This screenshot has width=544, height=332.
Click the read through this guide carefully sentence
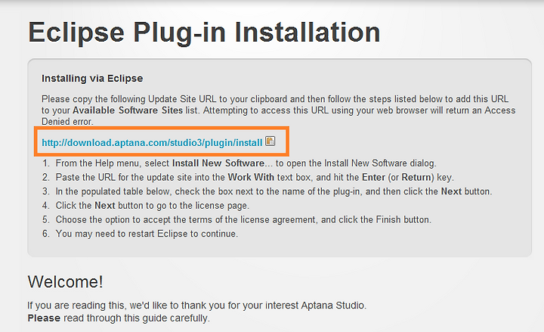136,318
